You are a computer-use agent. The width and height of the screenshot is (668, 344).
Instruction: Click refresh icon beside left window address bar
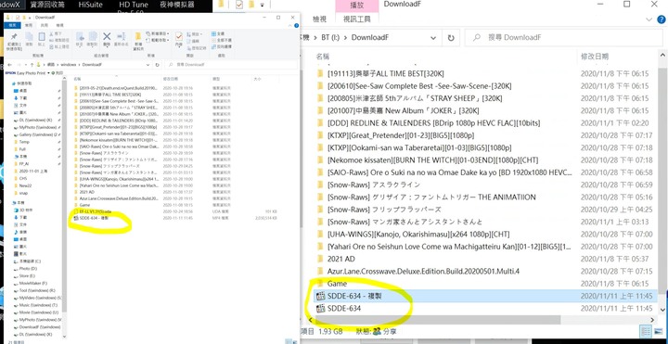(157, 65)
